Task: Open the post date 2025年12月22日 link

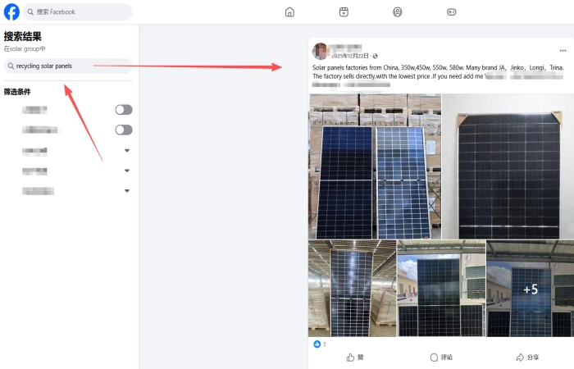Action: coord(350,56)
